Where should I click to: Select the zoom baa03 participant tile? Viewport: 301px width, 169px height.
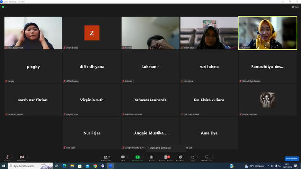pos(92,33)
